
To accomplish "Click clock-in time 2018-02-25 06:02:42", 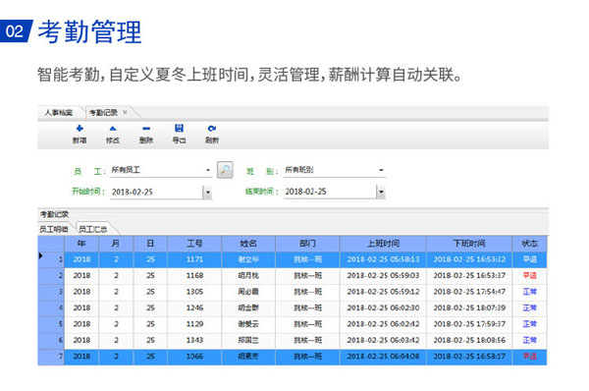I will [383, 324].
